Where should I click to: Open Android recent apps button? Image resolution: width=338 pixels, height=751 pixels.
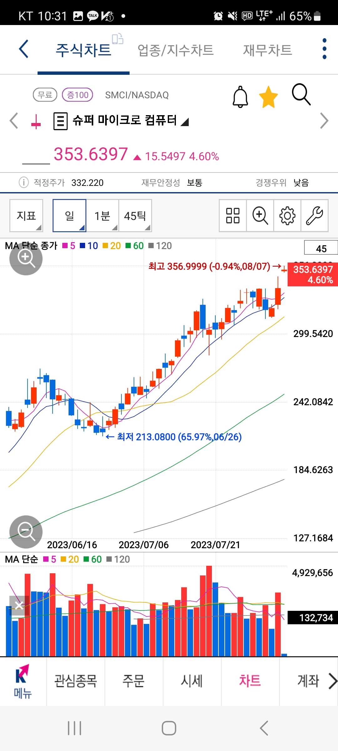click(75, 728)
